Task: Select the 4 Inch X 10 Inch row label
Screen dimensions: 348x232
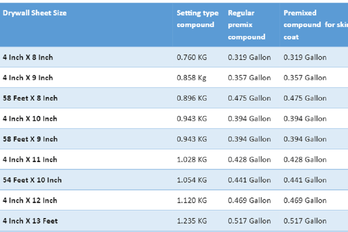Action: pos(30,119)
